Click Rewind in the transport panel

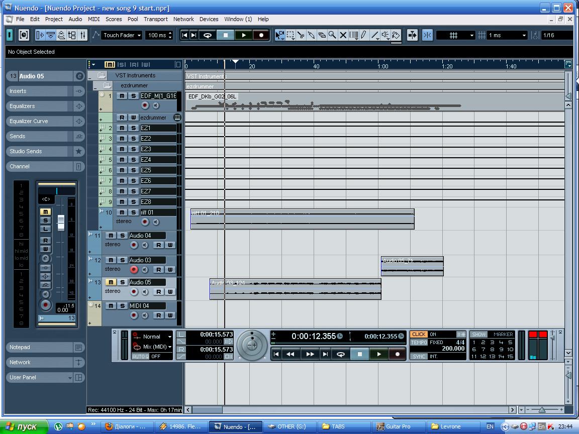point(290,354)
